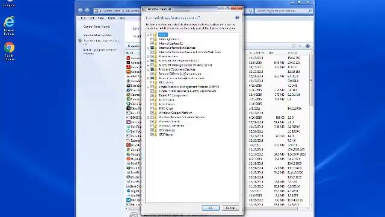The height and width of the screenshot is (217, 385).
Task: Enable the TFTP Client checkbox
Action: [152, 108]
